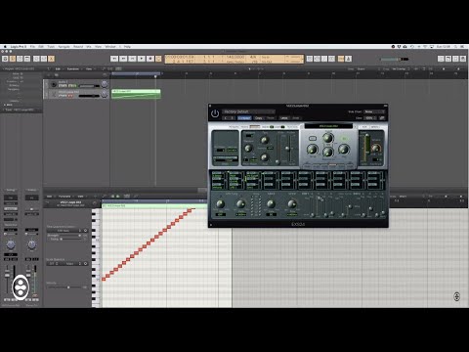Toggle the Metronome click button
This screenshot has width=469, height=352.
click(x=348, y=59)
